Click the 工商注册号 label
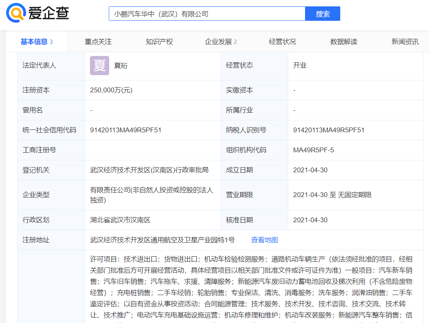 (x=39, y=150)
